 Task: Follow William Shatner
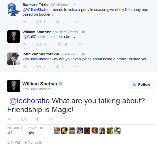pos(141,84)
